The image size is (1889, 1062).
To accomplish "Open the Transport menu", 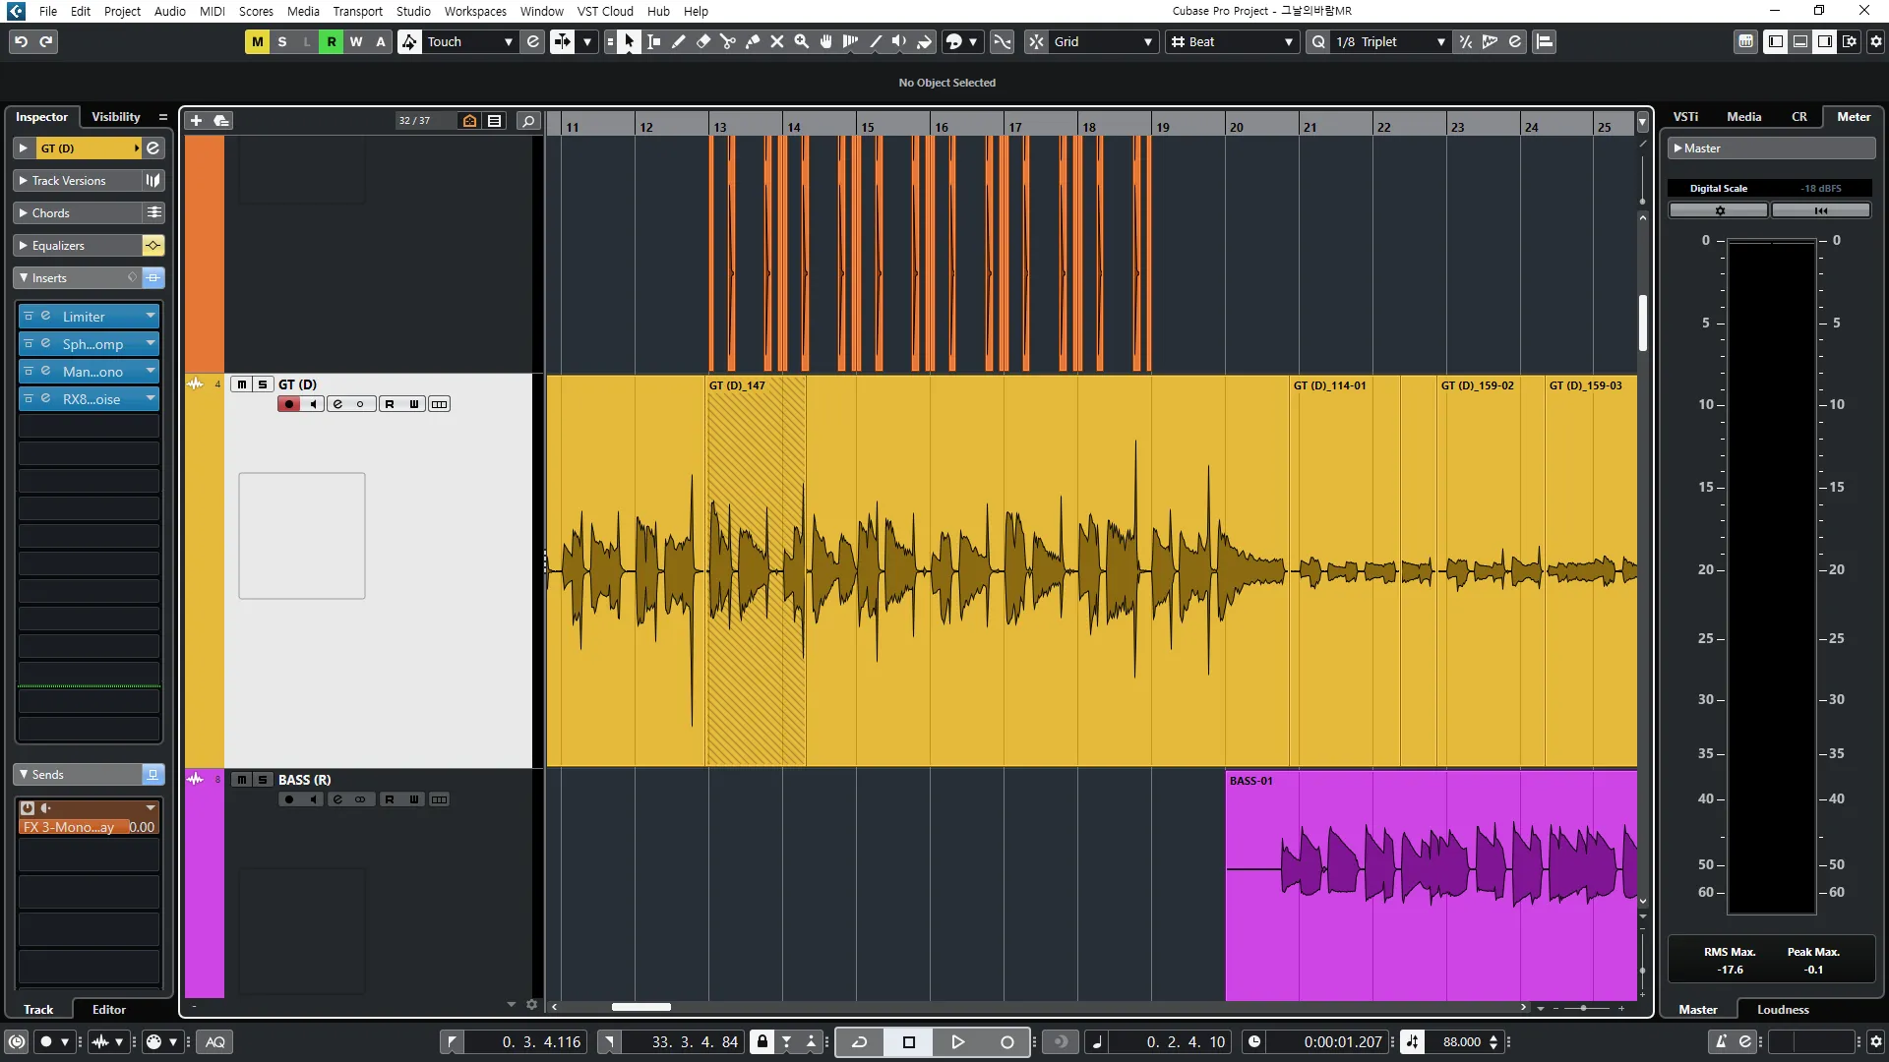I will click(x=357, y=11).
